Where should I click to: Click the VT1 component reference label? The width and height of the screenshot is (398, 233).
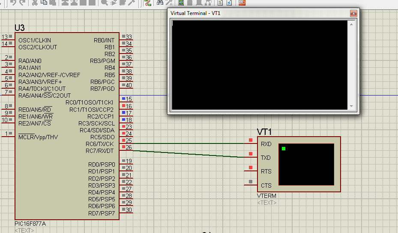[x=264, y=132]
